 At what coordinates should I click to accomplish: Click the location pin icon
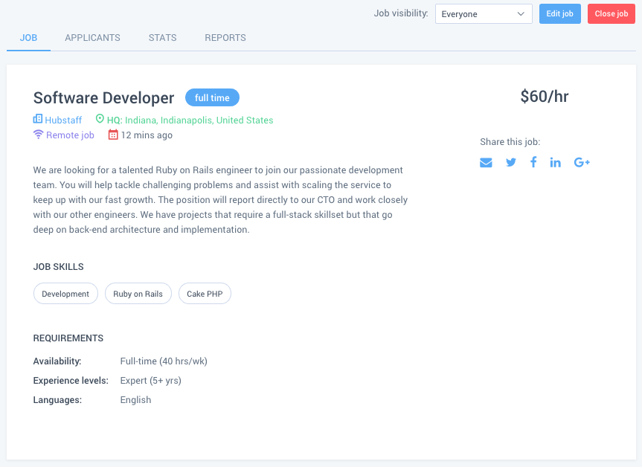point(100,119)
